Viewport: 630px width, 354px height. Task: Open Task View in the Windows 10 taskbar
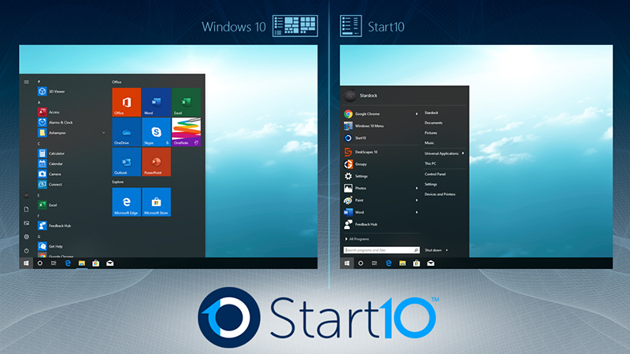[54, 264]
